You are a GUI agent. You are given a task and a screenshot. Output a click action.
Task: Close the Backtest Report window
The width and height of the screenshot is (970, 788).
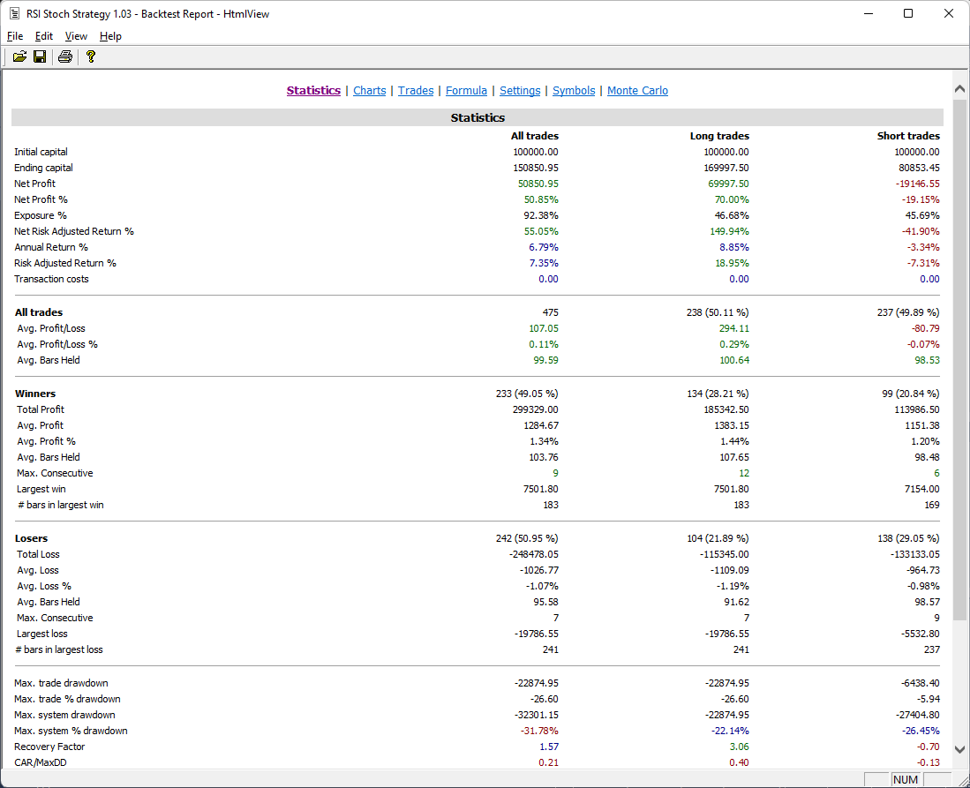point(948,13)
